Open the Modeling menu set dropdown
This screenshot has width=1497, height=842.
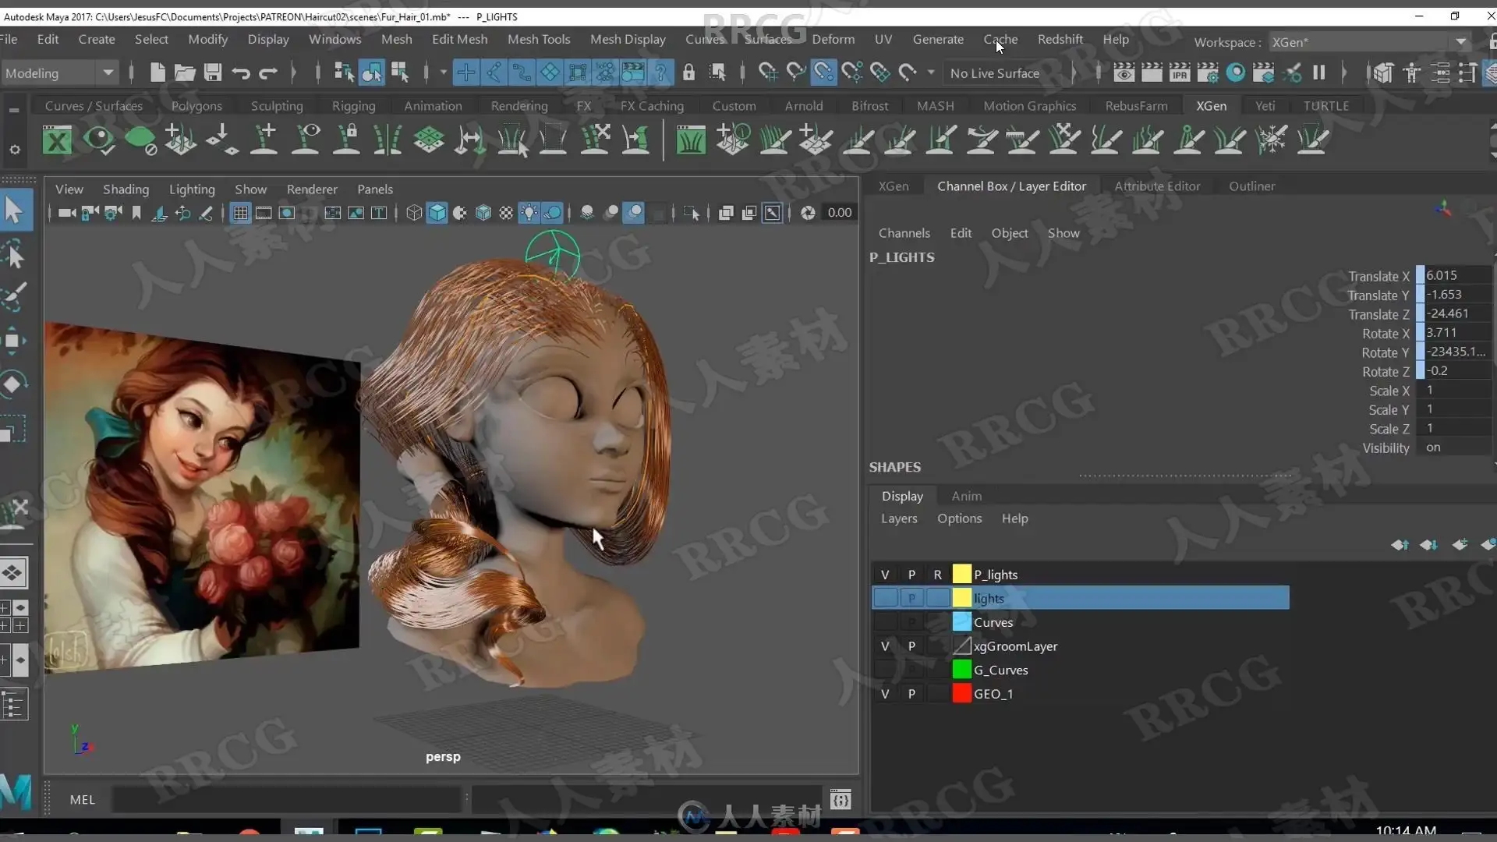coord(108,73)
